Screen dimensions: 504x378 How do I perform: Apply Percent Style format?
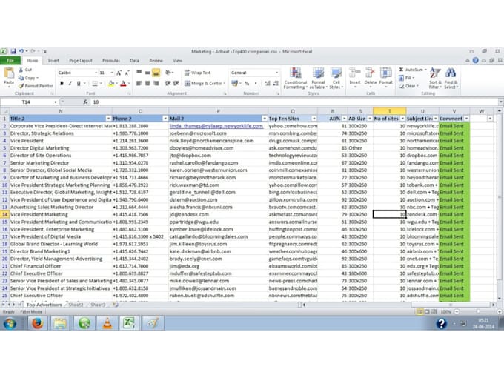(x=247, y=84)
